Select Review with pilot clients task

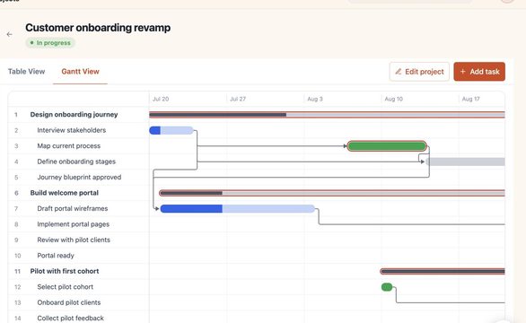[74, 240]
